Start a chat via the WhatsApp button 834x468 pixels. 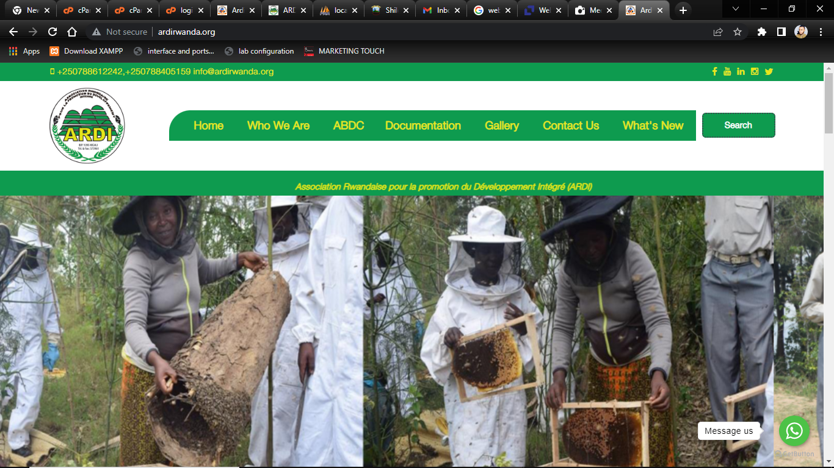coord(794,431)
